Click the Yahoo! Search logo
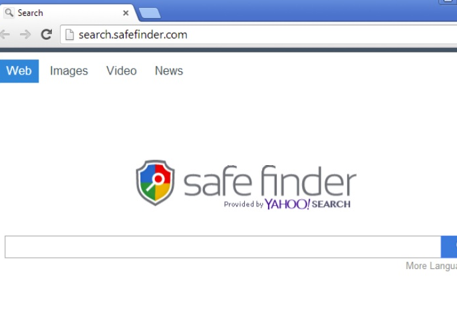Image resolution: width=457 pixels, height=323 pixels. pos(307,204)
